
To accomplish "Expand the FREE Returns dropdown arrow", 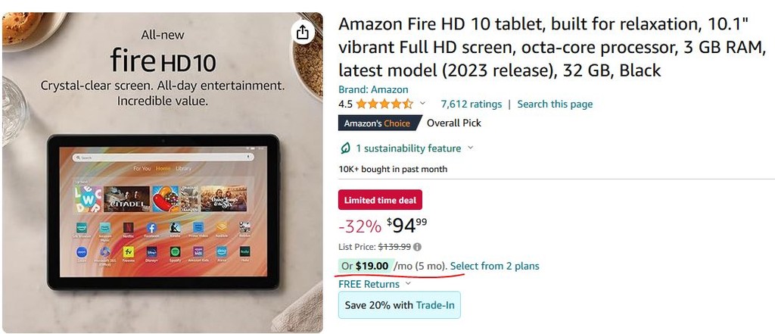I will click(408, 284).
